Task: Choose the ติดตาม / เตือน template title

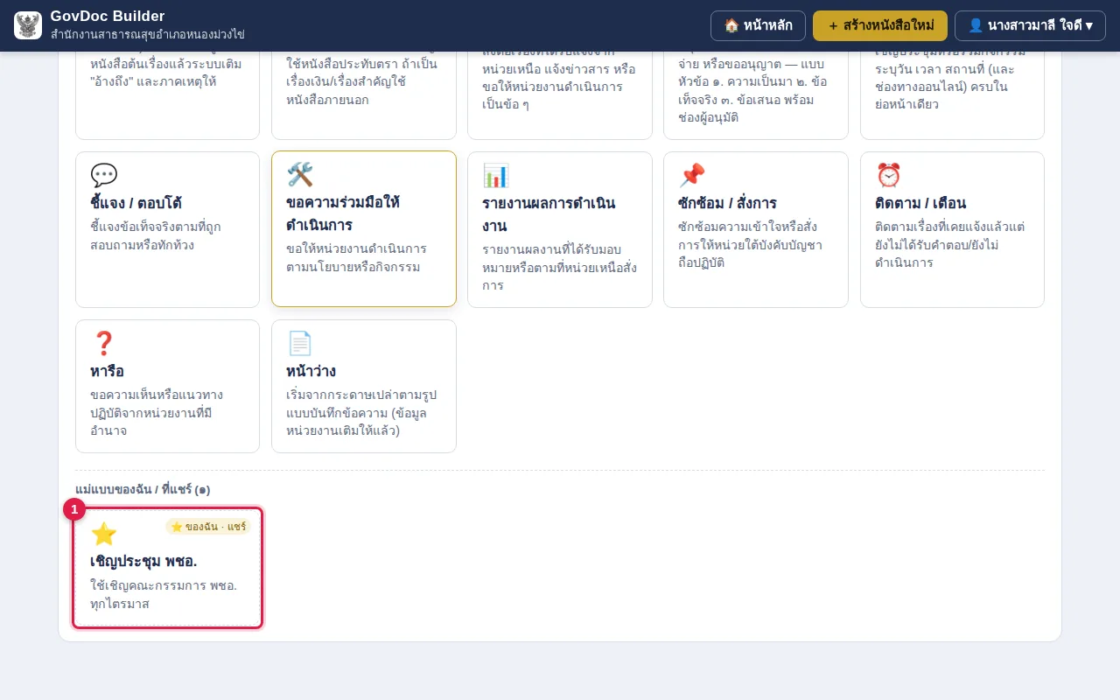Action: pyautogui.click(x=920, y=204)
